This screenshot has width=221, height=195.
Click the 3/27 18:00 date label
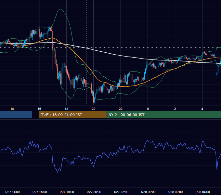(x=66, y=192)
